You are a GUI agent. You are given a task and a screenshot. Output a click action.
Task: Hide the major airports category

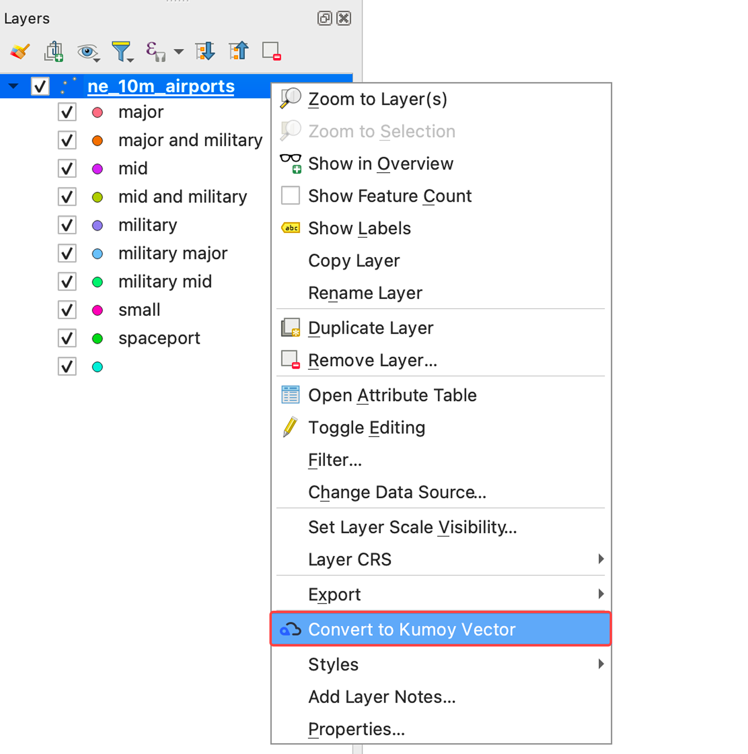pyautogui.click(x=67, y=112)
